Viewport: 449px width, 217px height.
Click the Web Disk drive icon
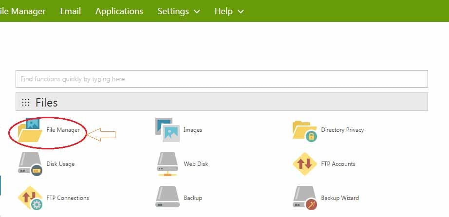click(x=167, y=163)
